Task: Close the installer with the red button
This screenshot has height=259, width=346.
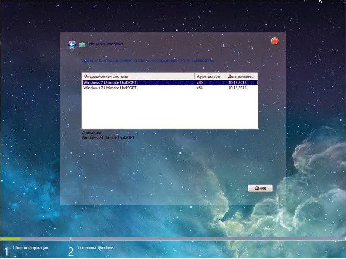Action: click(x=275, y=41)
